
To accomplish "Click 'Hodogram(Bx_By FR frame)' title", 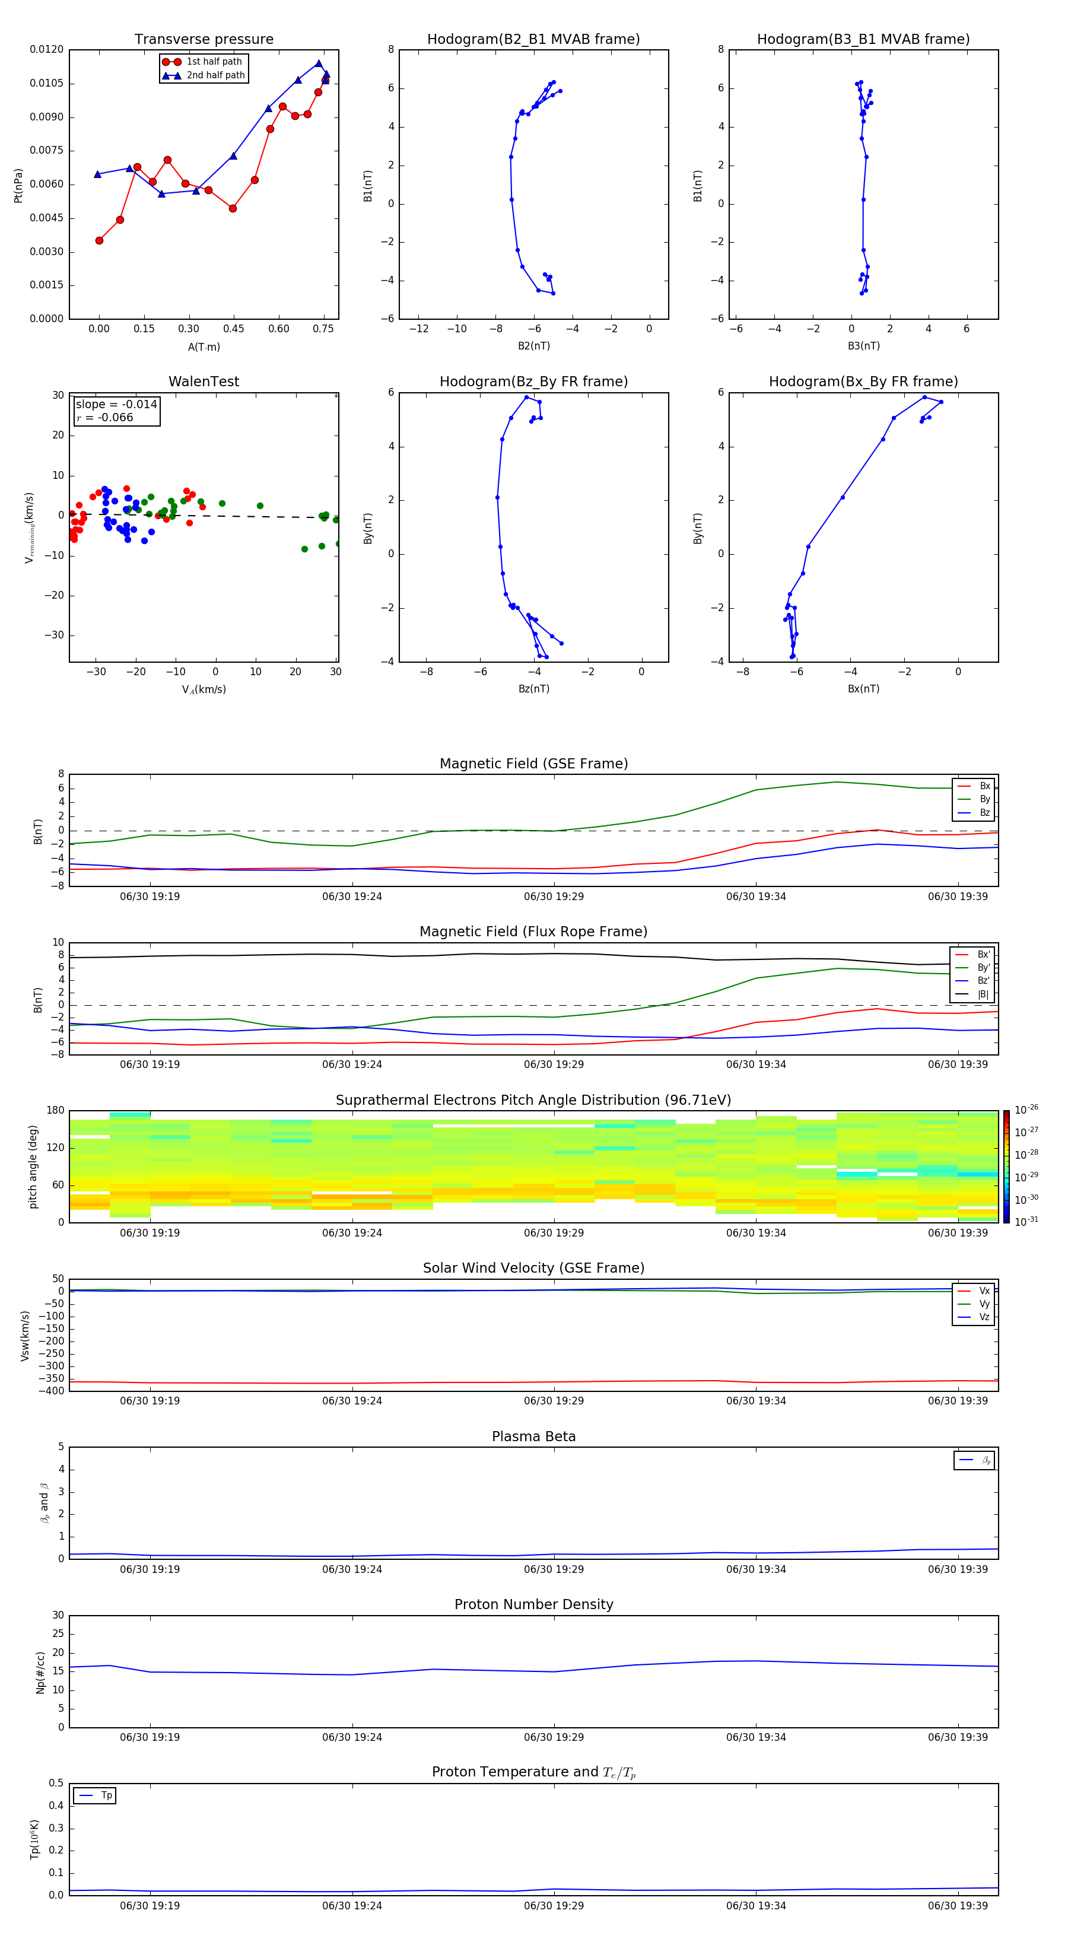I will [x=863, y=382].
